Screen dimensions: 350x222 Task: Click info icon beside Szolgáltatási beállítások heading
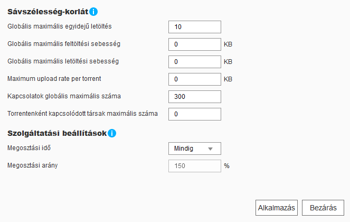click(x=112, y=133)
